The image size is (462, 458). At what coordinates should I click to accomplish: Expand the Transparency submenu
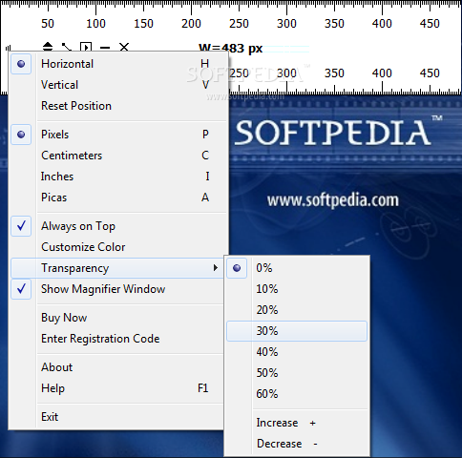[x=117, y=268]
